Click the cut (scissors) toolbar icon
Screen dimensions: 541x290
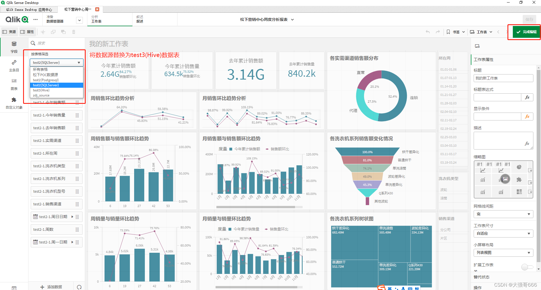[x=43, y=32]
